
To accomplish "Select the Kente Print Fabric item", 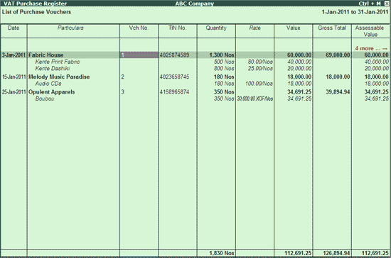I will (58, 62).
